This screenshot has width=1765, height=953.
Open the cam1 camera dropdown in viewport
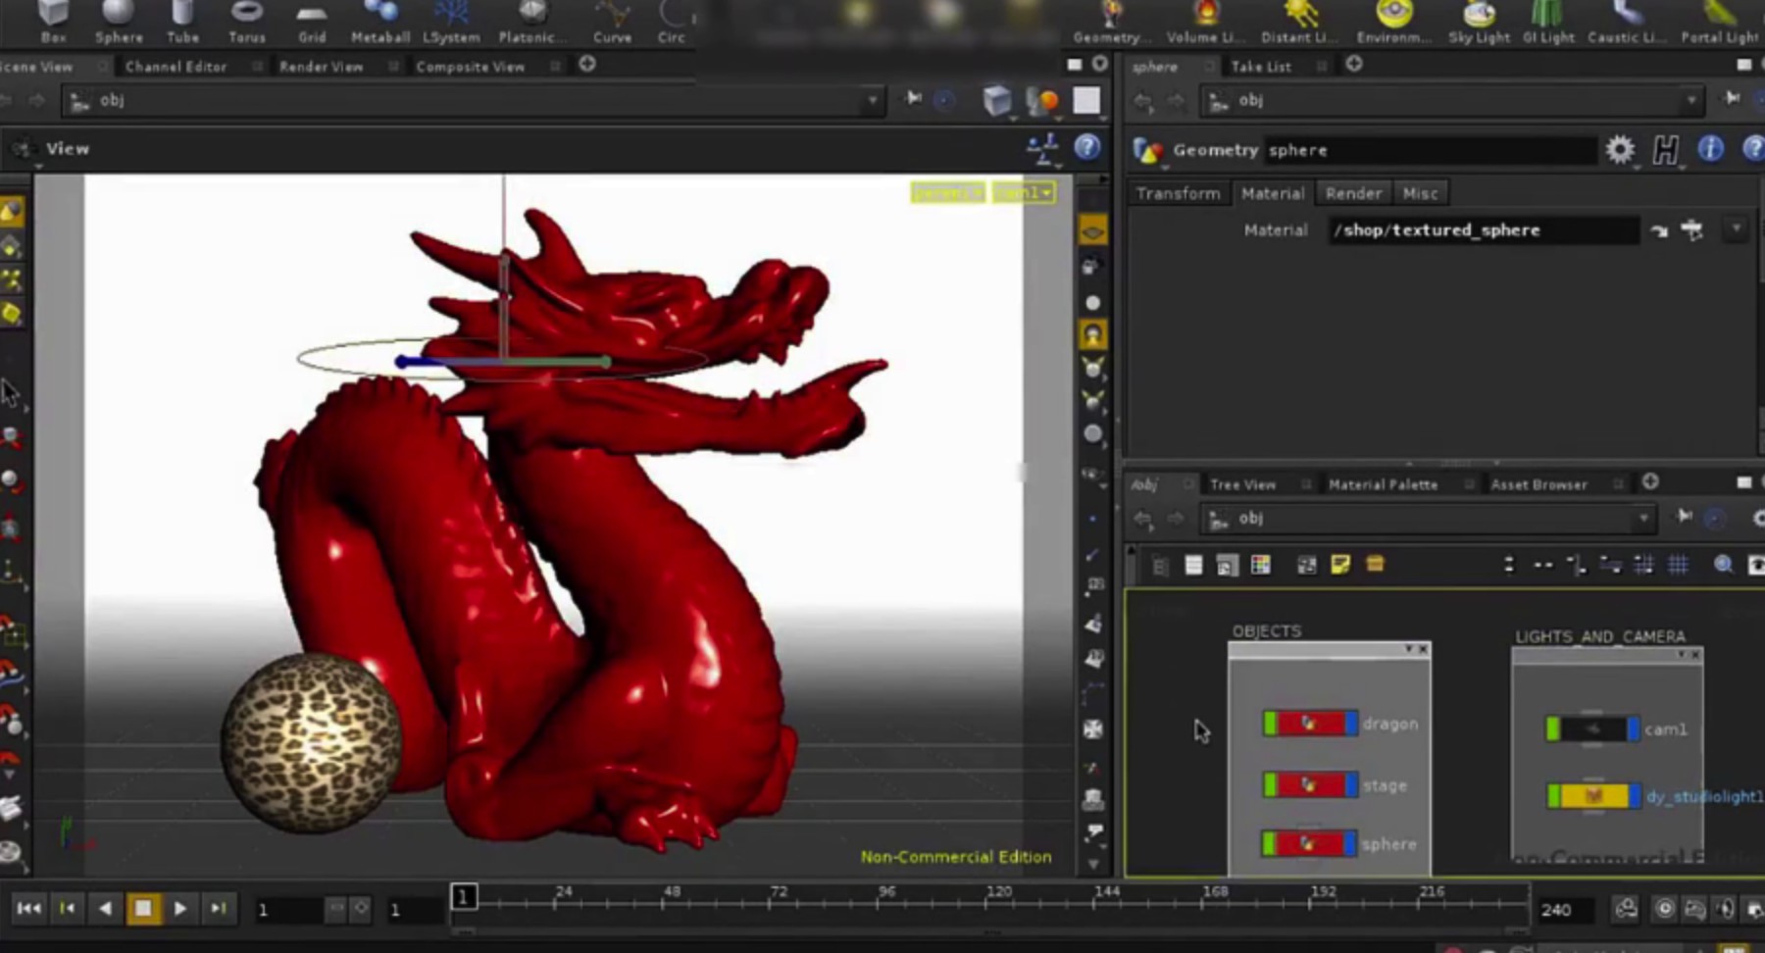coord(1024,193)
